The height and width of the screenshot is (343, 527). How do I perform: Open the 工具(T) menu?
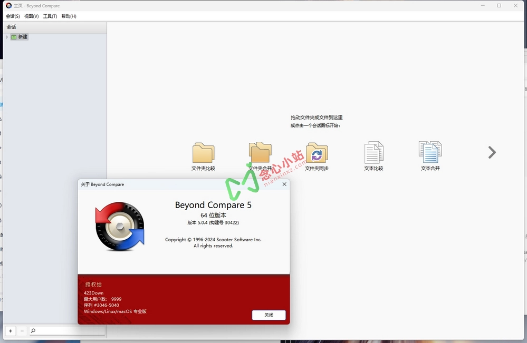tap(49, 16)
